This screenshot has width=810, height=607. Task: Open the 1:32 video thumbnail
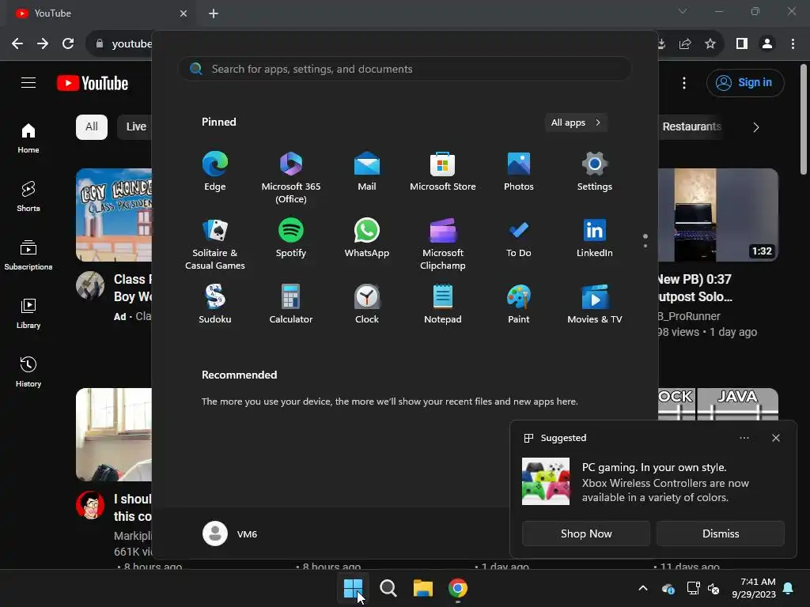718,215
